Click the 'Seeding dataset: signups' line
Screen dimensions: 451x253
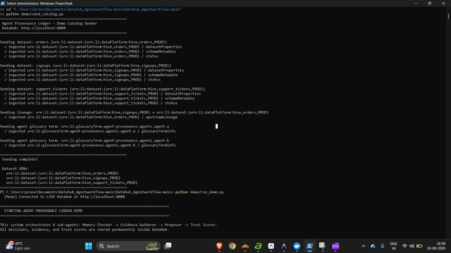click(x=86, y=65)
